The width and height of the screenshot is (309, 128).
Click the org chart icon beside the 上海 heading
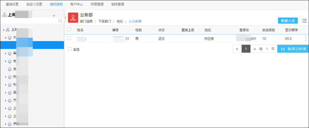[x=4, y=15]
